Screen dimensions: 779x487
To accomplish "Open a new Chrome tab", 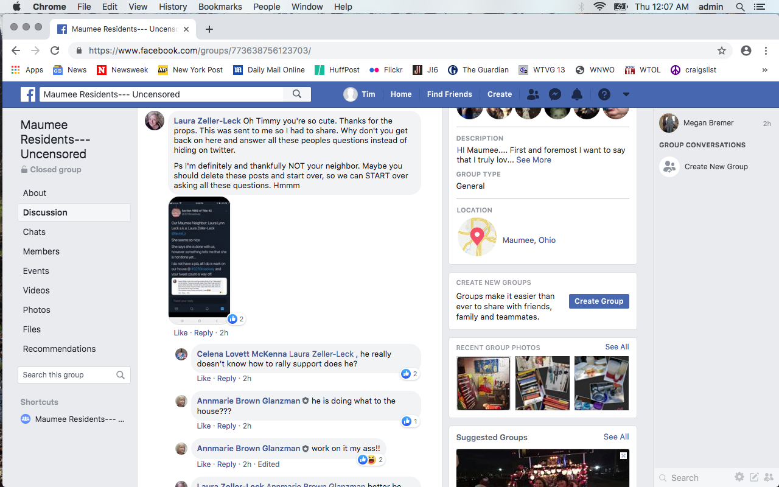I will (x=209, y=29).
